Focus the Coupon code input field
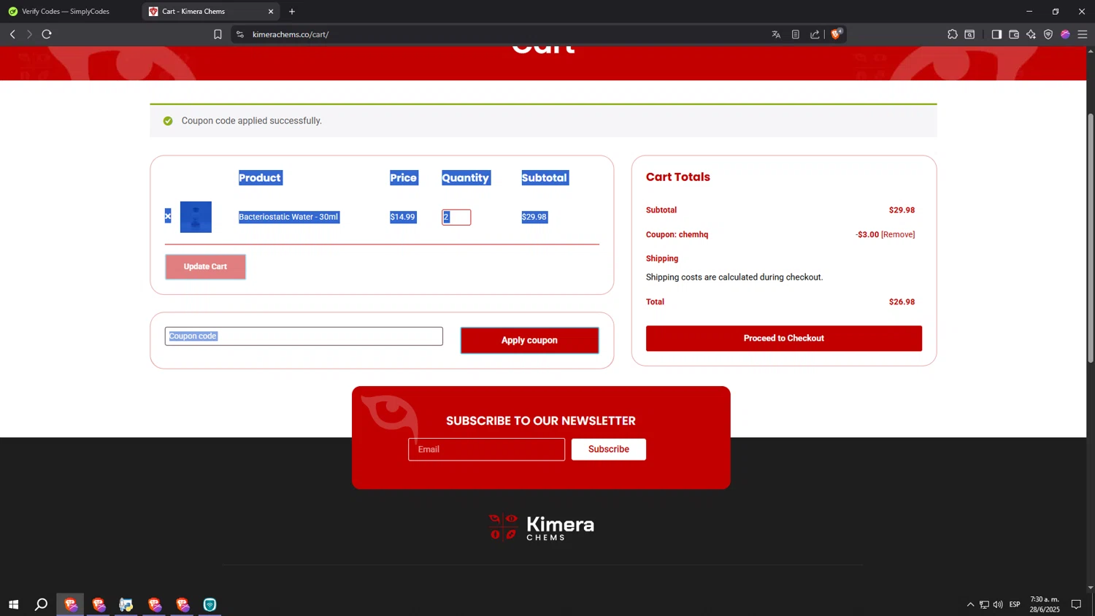 click(x=304, y=336)
